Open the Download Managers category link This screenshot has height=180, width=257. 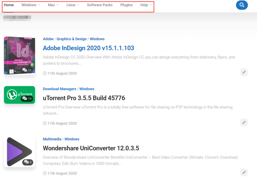click(x=59, y=89)
